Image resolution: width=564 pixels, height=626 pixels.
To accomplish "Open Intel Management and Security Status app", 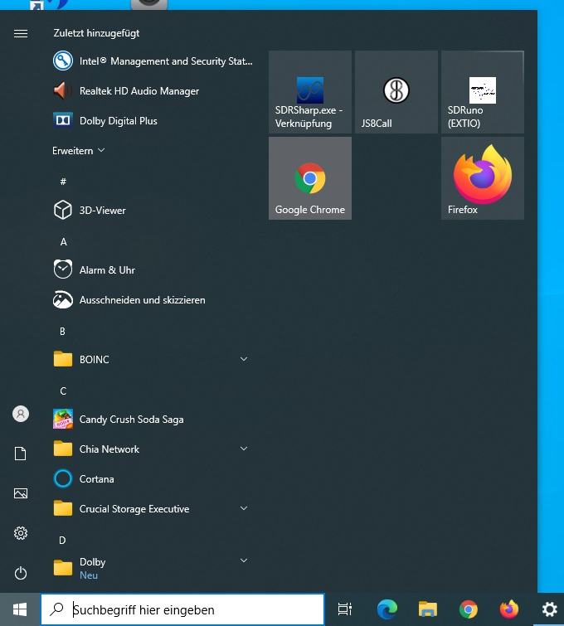I will [153, 61].
